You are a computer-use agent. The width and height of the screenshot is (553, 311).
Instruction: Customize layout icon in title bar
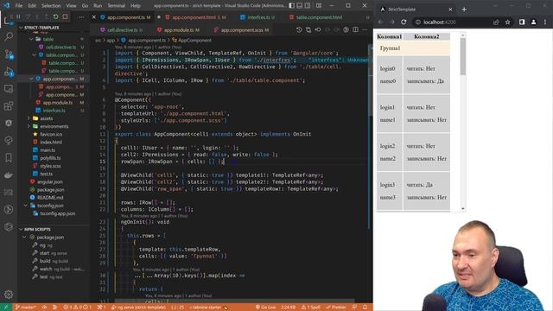tap(319, 6)
